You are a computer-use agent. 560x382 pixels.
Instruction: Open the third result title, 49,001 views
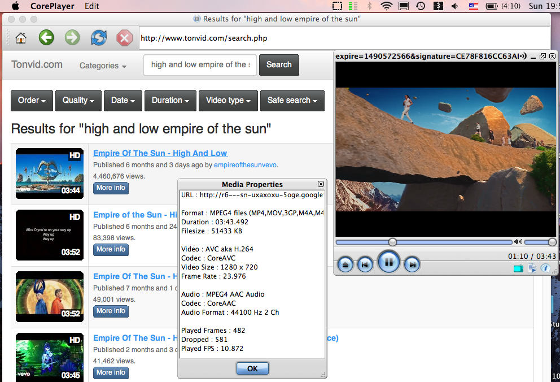click(135, 276)
